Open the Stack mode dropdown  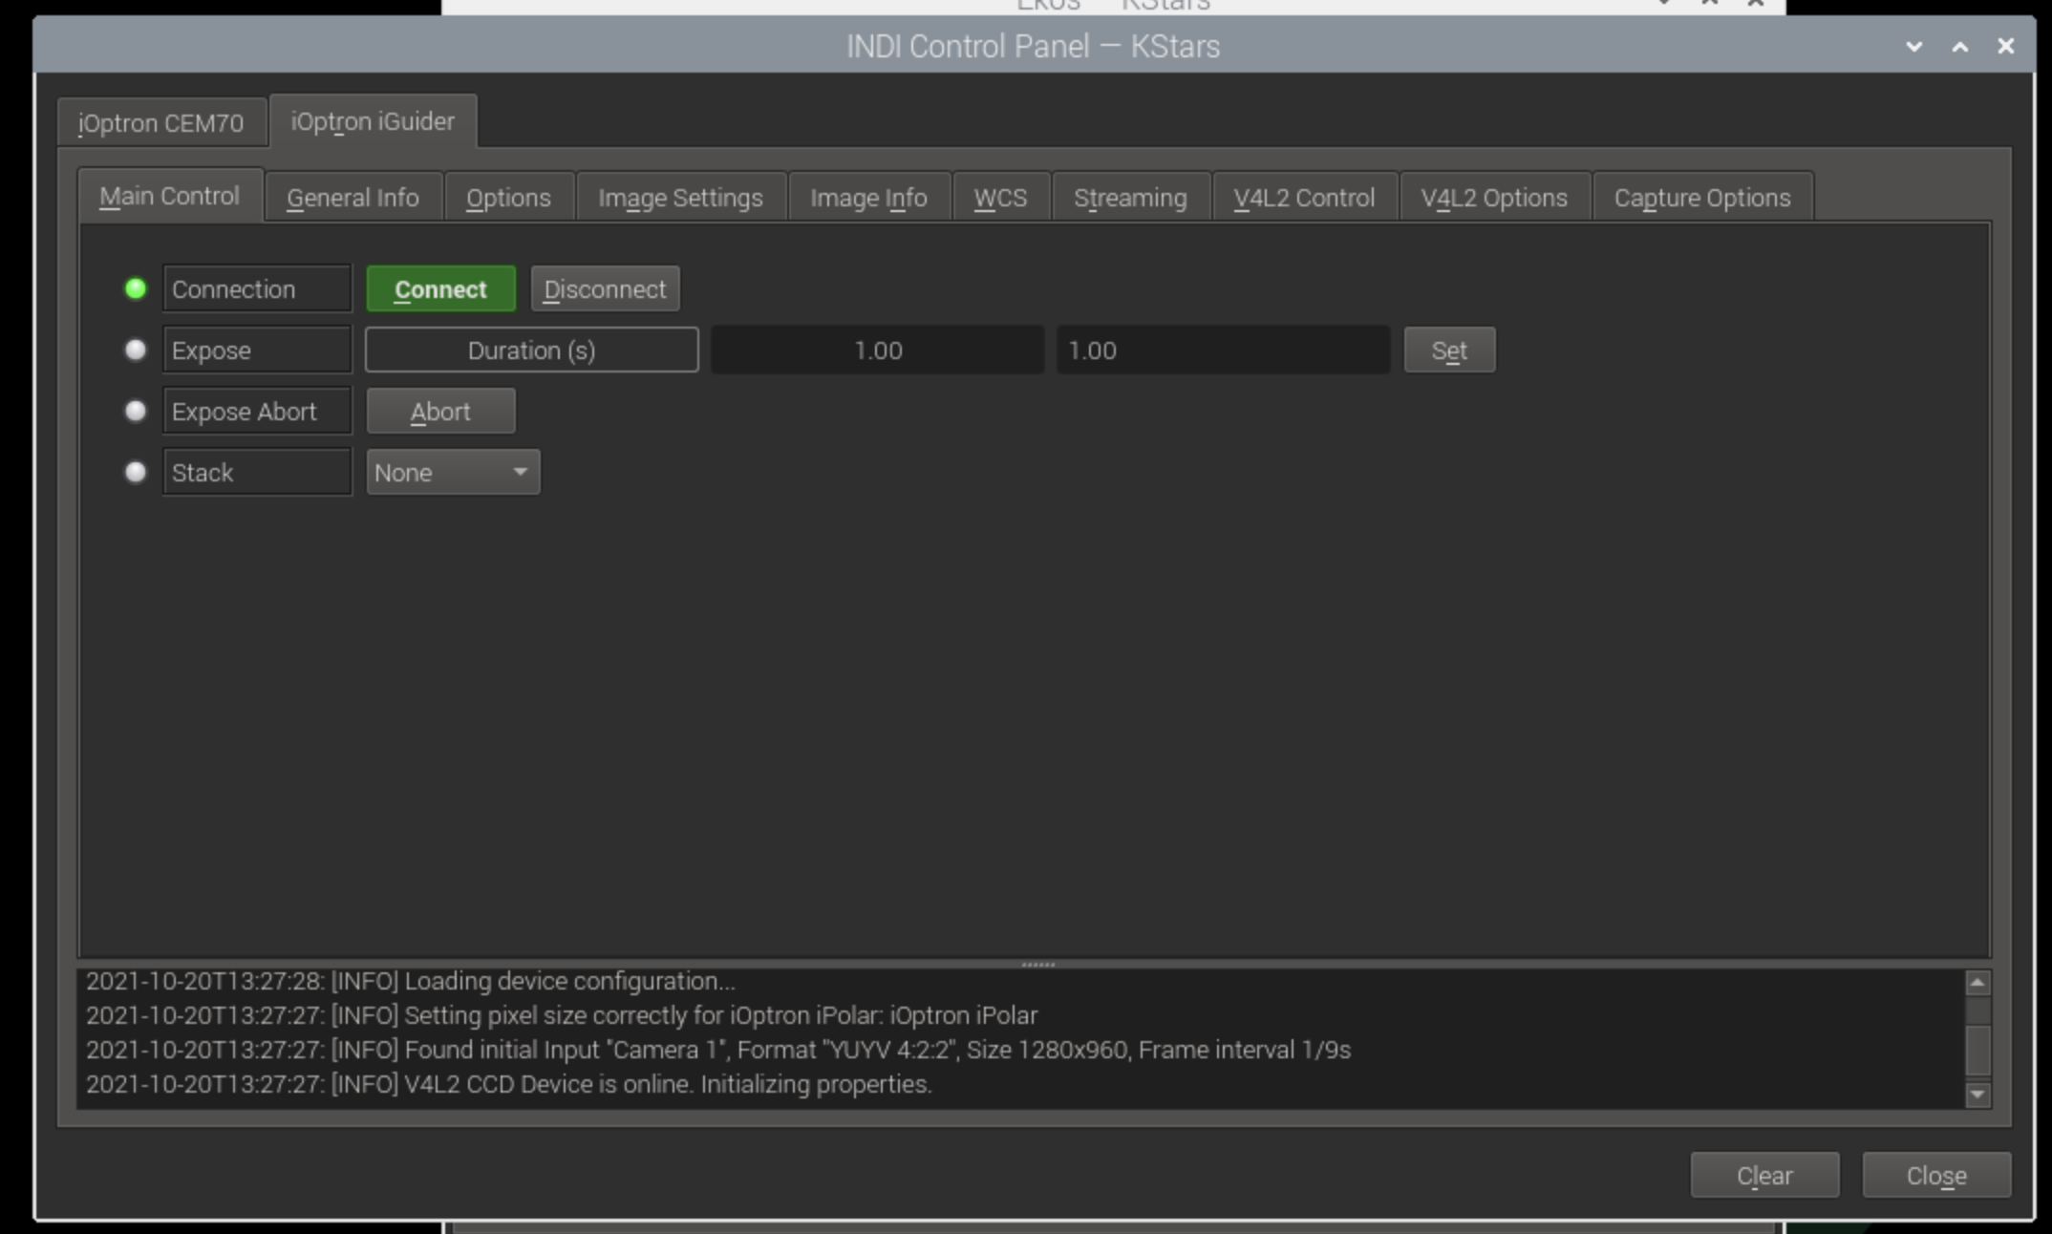[x=453, y=473]
